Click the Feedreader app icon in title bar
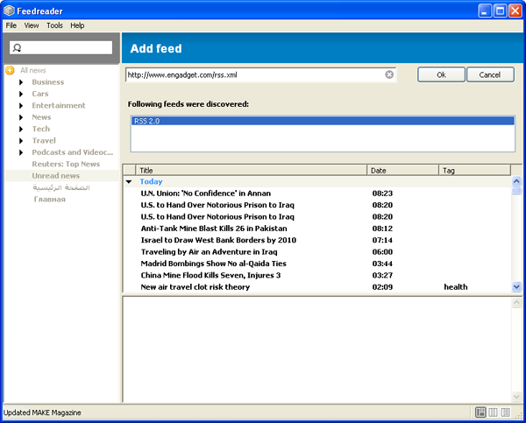 [x=9, y=10]
